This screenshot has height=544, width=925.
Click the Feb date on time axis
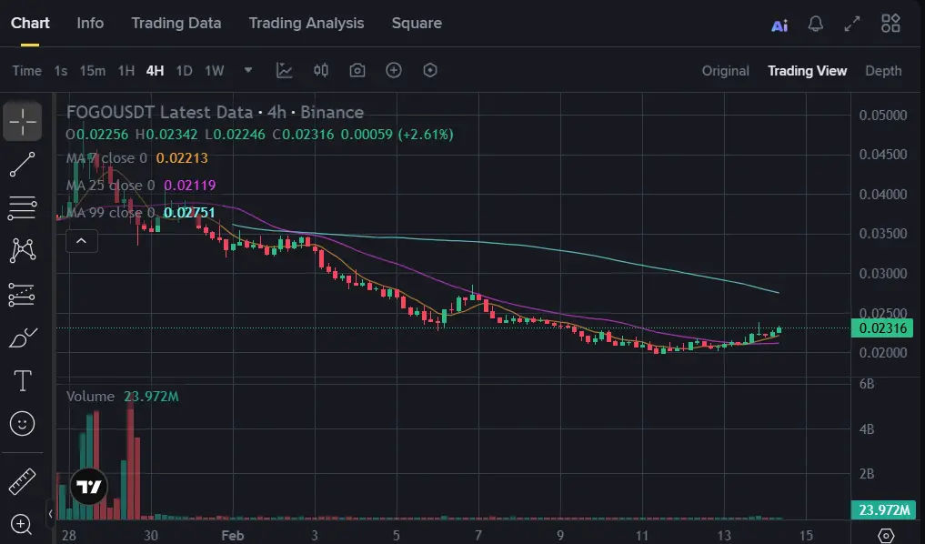[x=233, y=535]
